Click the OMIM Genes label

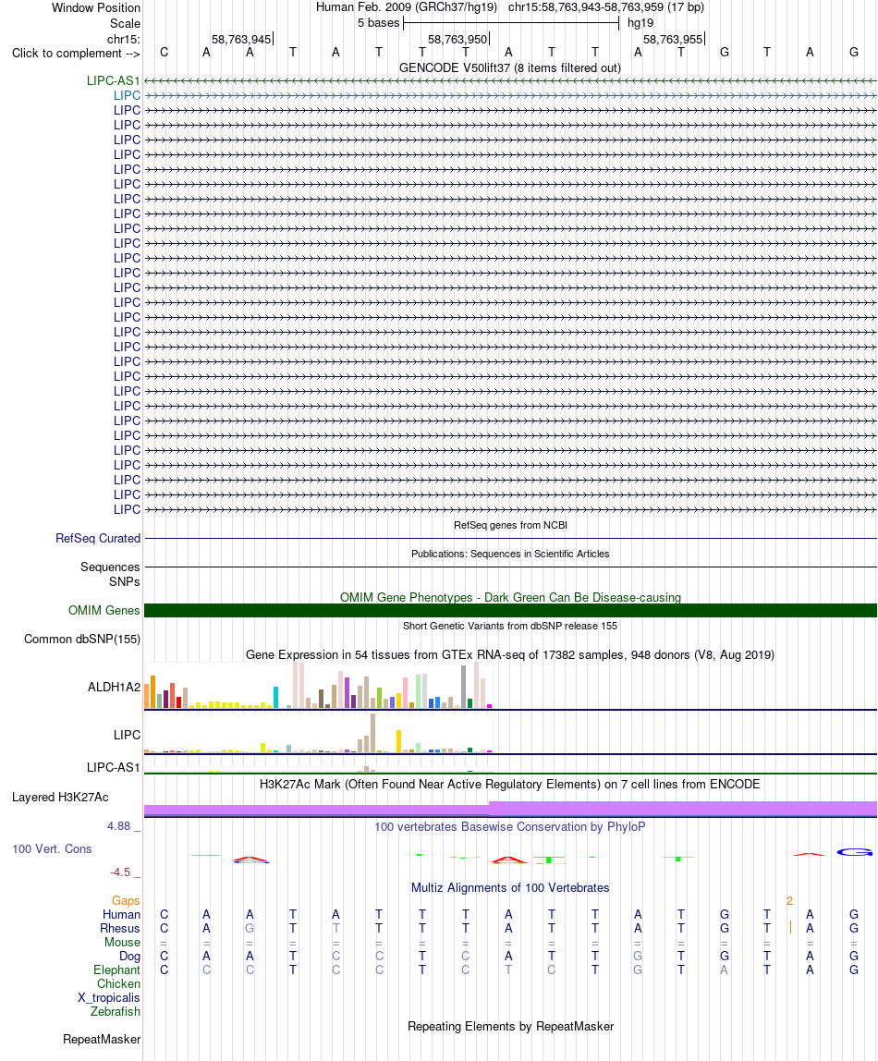[104, 610]
